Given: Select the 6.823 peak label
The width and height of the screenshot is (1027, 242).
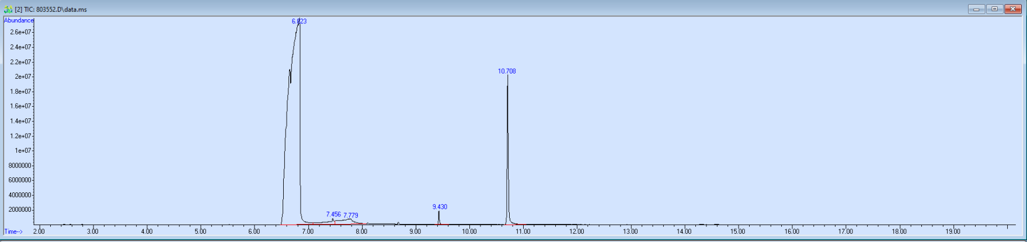Looking at the screenshot, I should (299, 21).
